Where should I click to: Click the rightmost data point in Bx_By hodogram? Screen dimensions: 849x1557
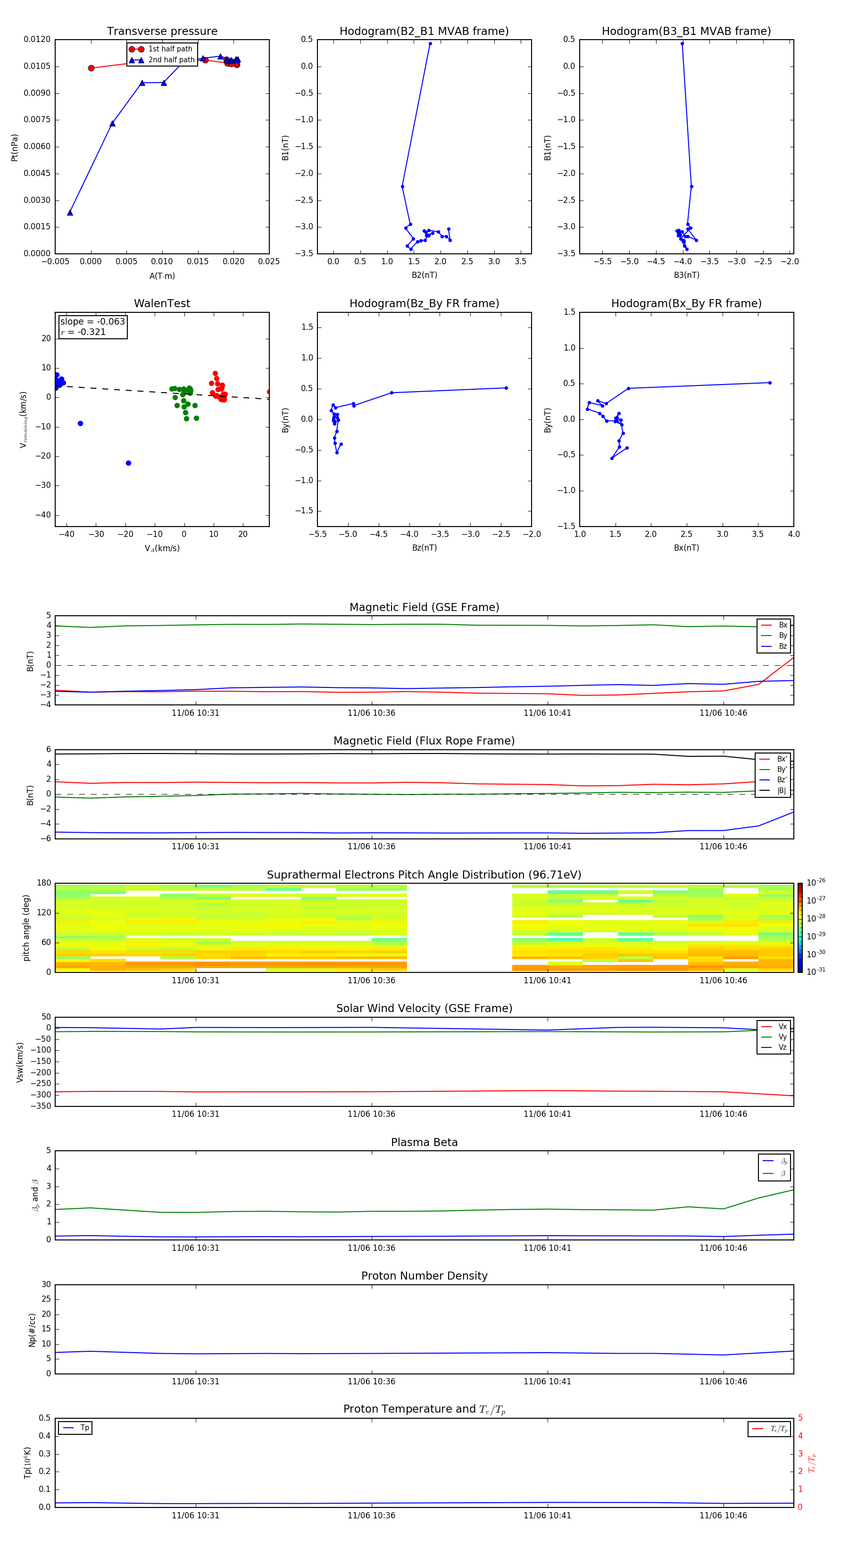point(769,383)
